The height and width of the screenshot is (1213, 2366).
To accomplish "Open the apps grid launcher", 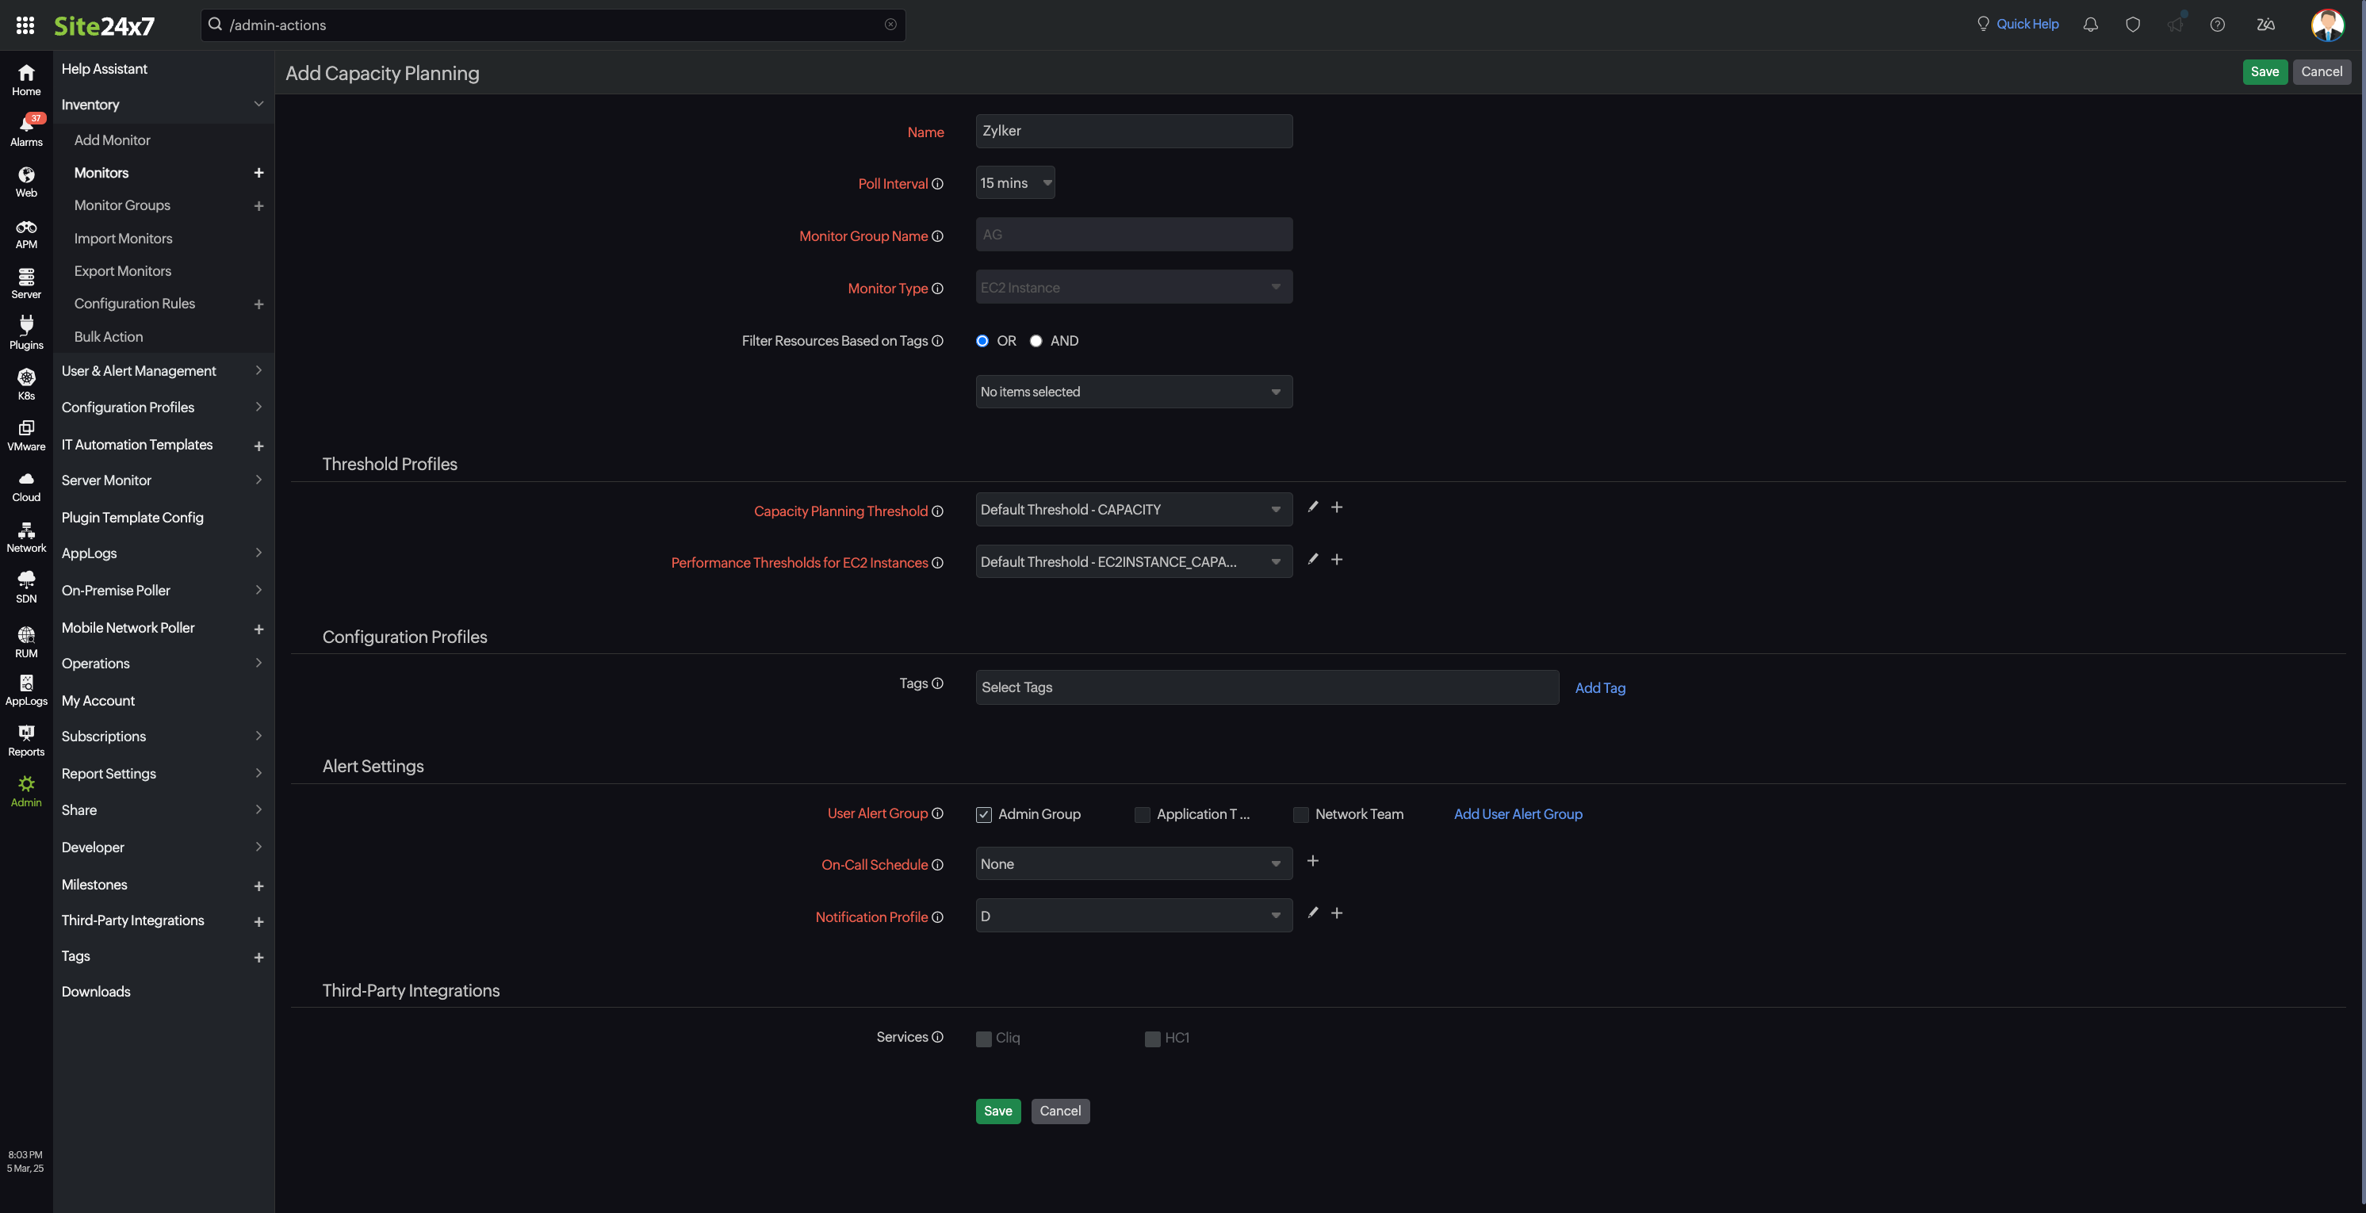I will [x=25, y=25].
